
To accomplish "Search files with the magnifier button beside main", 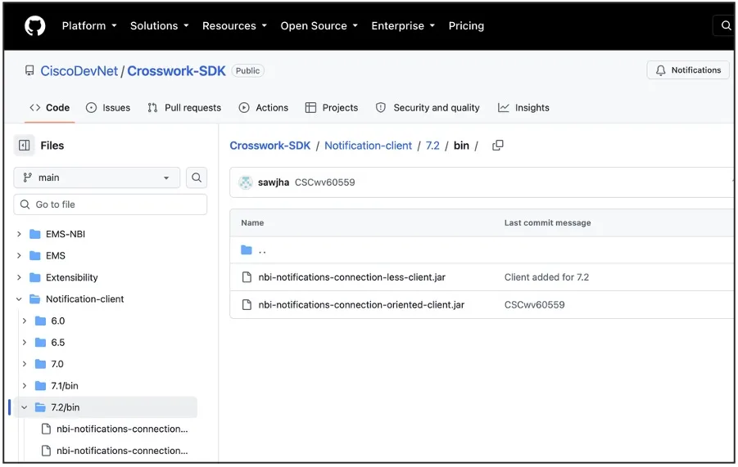I will point(197,177).
